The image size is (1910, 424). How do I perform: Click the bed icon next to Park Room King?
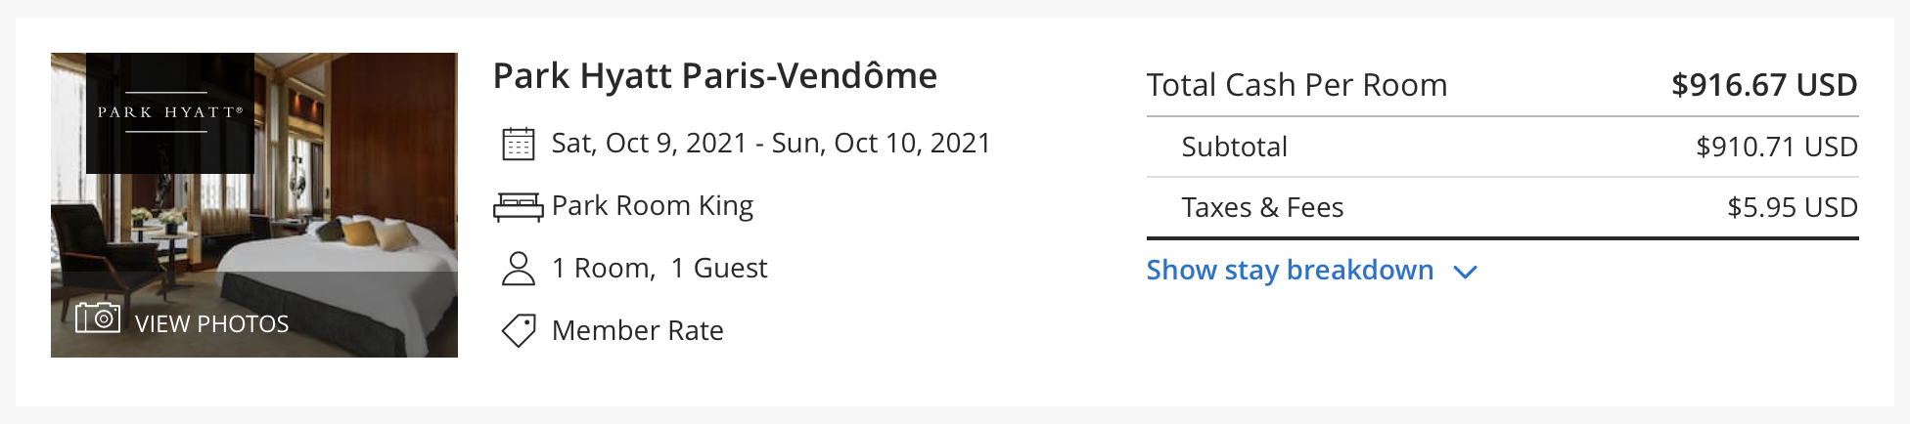click(519, 207)
